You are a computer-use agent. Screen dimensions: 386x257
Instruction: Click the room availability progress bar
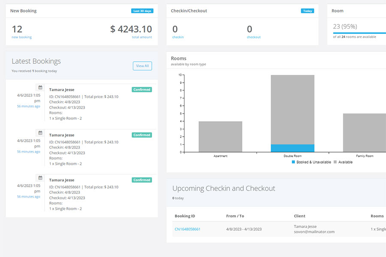click(x=359, y=33)
